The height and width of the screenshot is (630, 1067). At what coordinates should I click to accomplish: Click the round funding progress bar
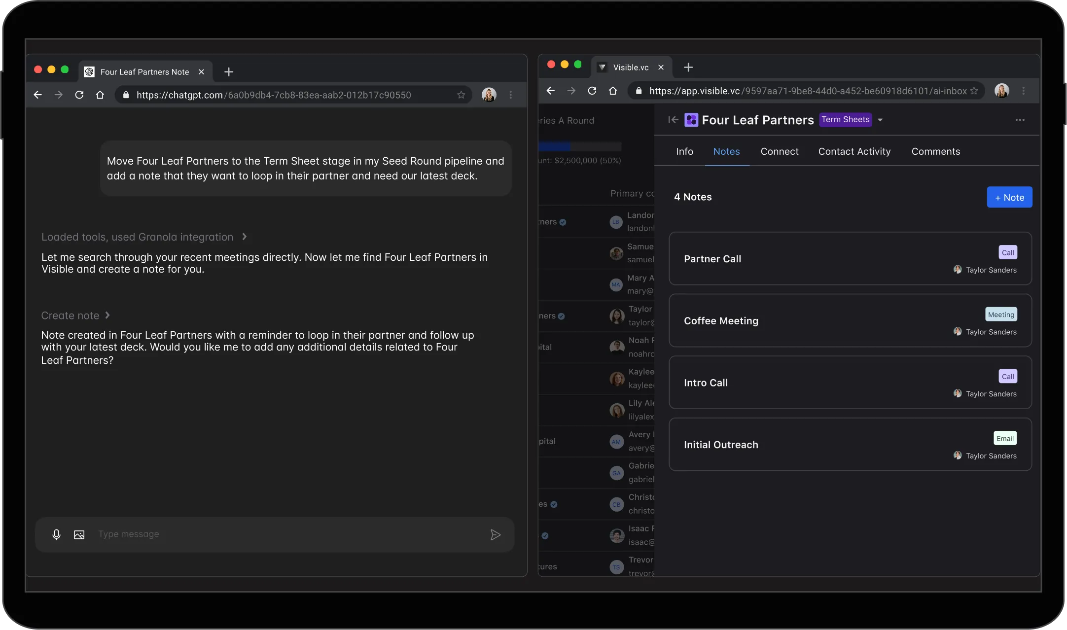click(x=580, y=146)
